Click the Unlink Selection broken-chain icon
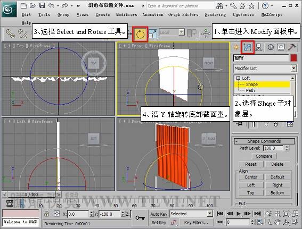 [23, 33]
